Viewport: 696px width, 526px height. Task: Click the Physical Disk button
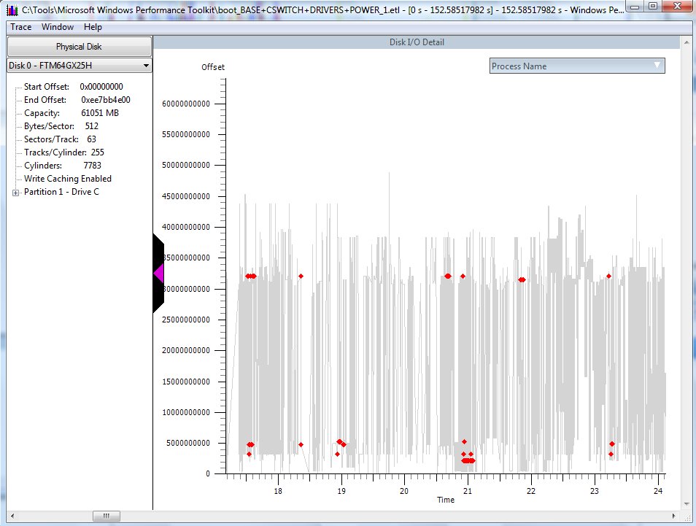click(x=80, y=47)
